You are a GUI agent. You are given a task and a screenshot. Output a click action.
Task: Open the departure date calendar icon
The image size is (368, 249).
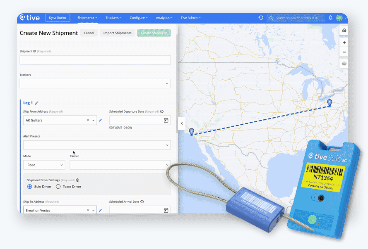(x=166, y=120)
